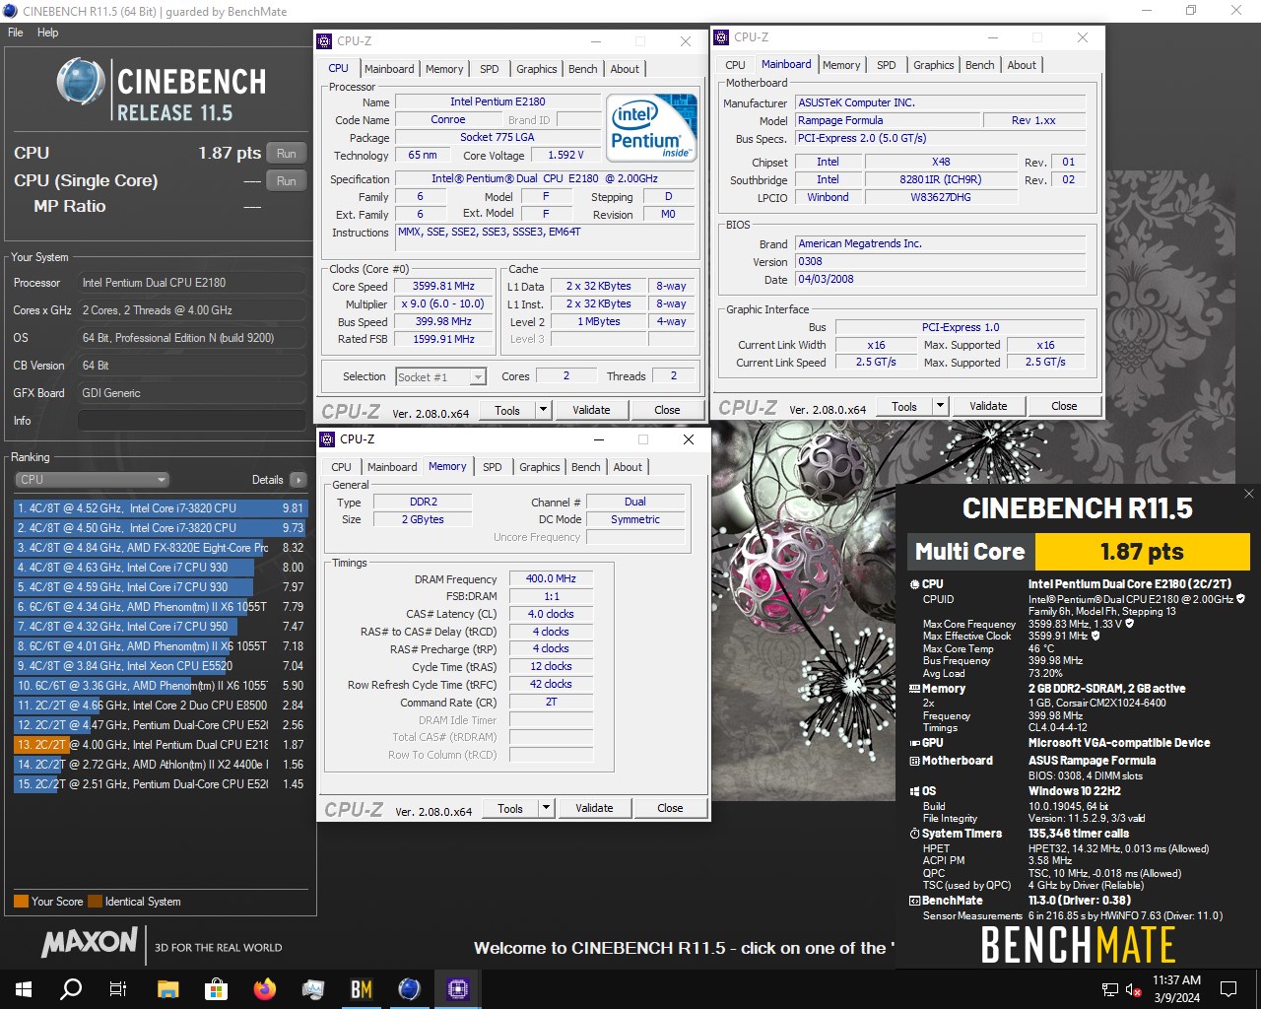Click the taskbar search magnifier icon
This screenshot has width=1261, height=1009.
[71, 988]
